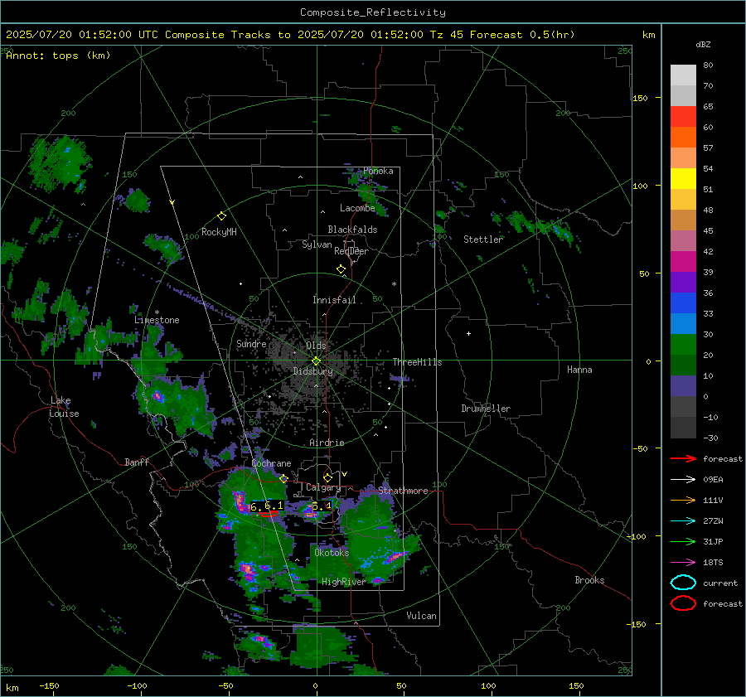Select the light gray 80-70 dBZ swatch
746x697 pixels.
point(683,75)
